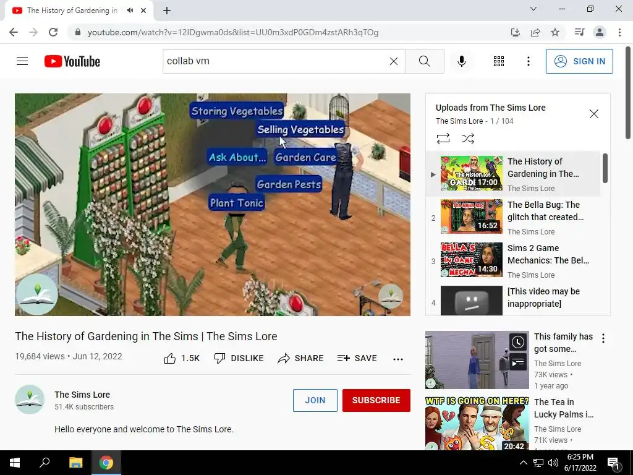Open more actions ellipsis under video
Viewport: 633px width, 475px height.
tap(398, 359)
